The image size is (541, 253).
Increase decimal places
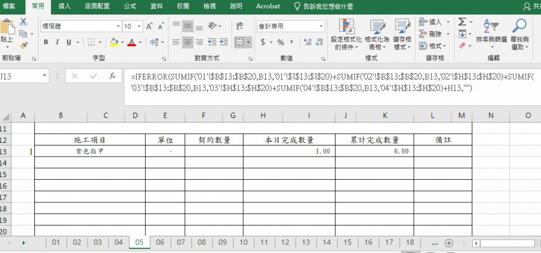[307, 42]
